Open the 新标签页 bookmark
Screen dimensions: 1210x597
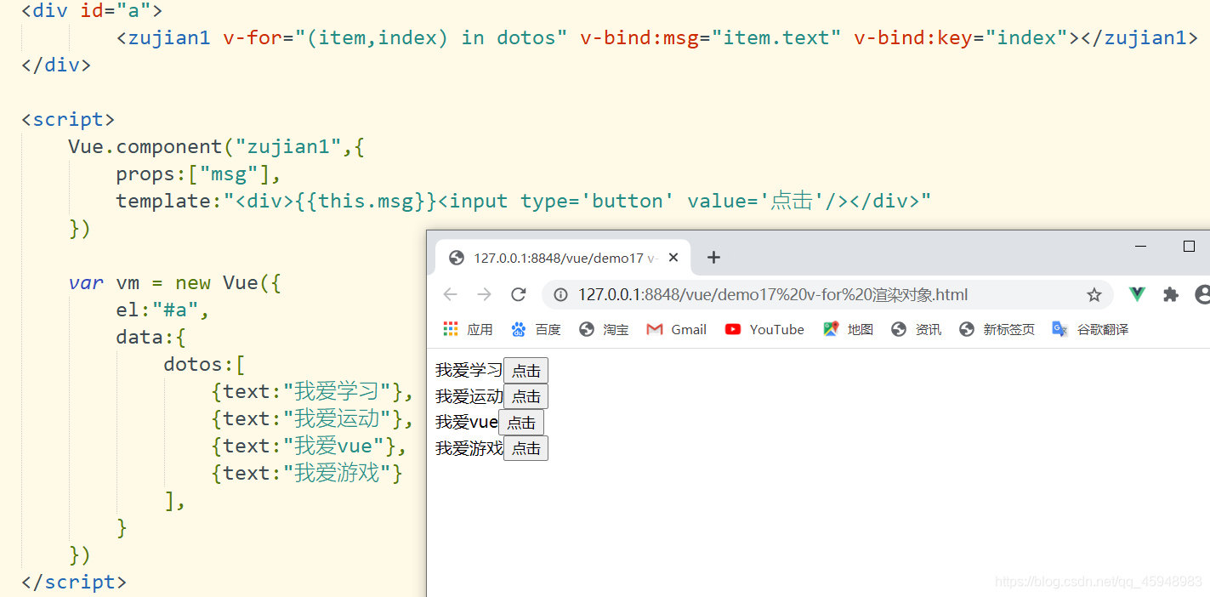(x=997, y=329)
